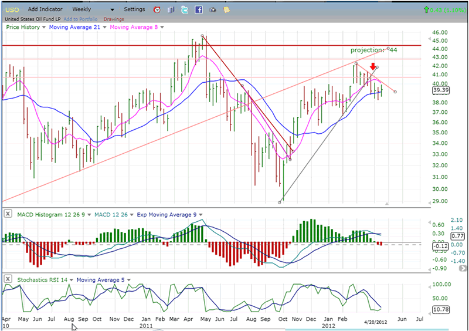
Task: Share chart via Twitter icon
Action: click(x=185, y=10)
